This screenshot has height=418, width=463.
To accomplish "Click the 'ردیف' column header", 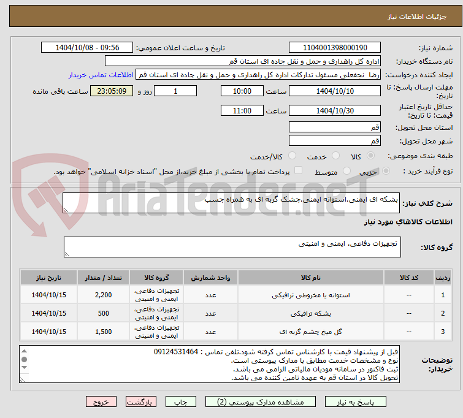I will [443, 278].
